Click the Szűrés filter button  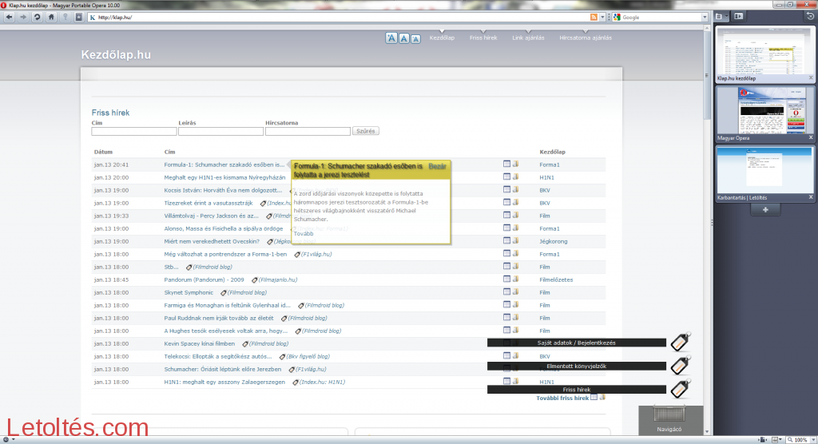366,131
